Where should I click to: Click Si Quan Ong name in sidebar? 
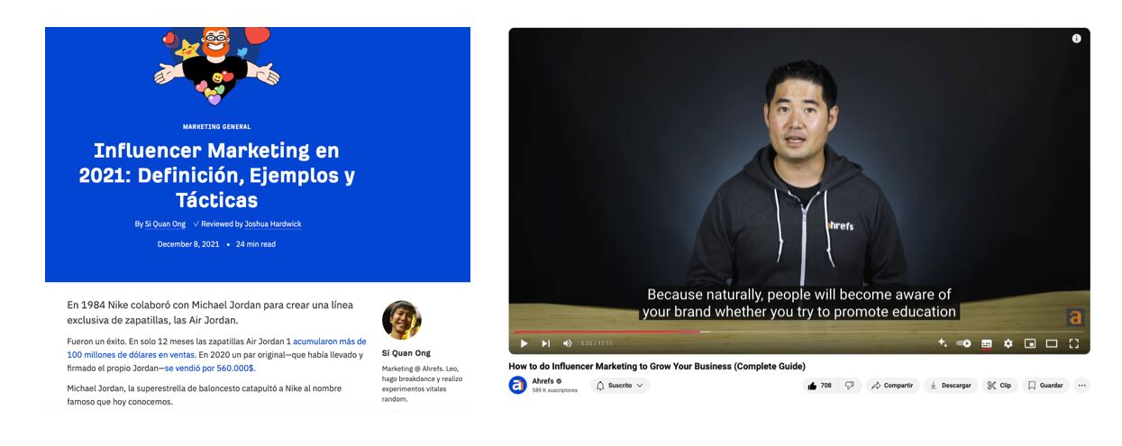[406, 353]
